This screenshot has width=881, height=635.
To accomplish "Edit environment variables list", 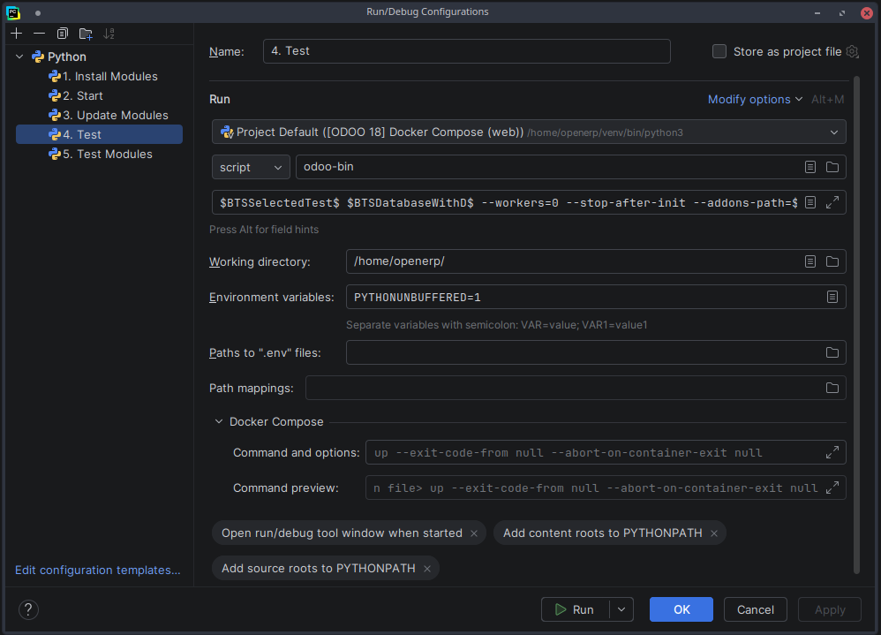I will 832,297.
